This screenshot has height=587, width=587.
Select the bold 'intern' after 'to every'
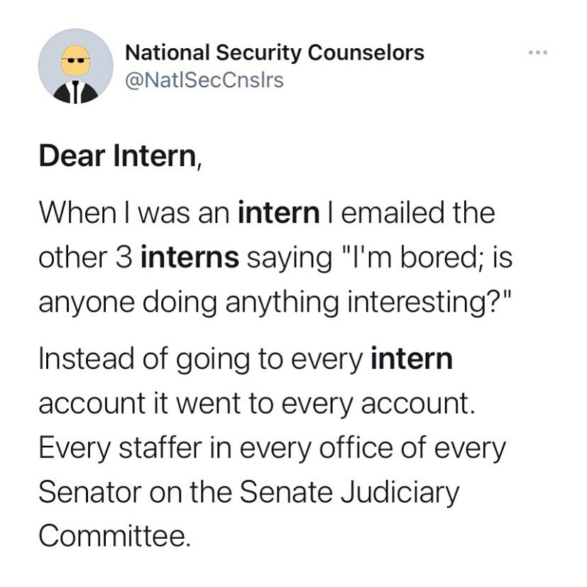pyautogui.click(x=412, y=358)
